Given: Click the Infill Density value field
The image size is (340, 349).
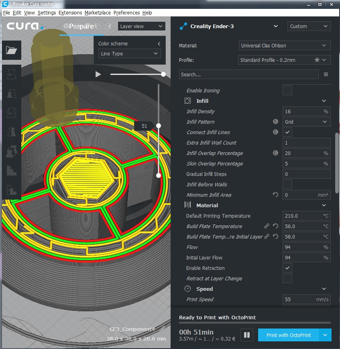Looking at the screenshot, I should (306, 111).
